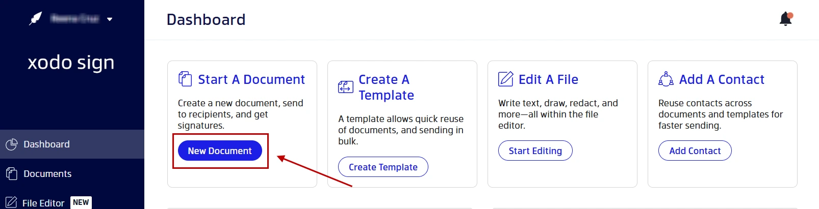
Task: Expand the account dropdown arrow
Action: coord(110,19)
